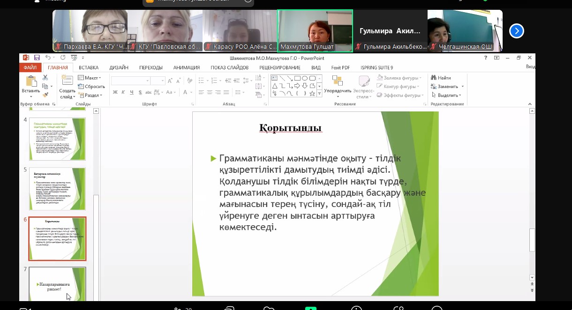Screen dimensions: 572x310
Task: Open the Макет layout dropdown
Action: pyautogui.click(x=89, y=78)
